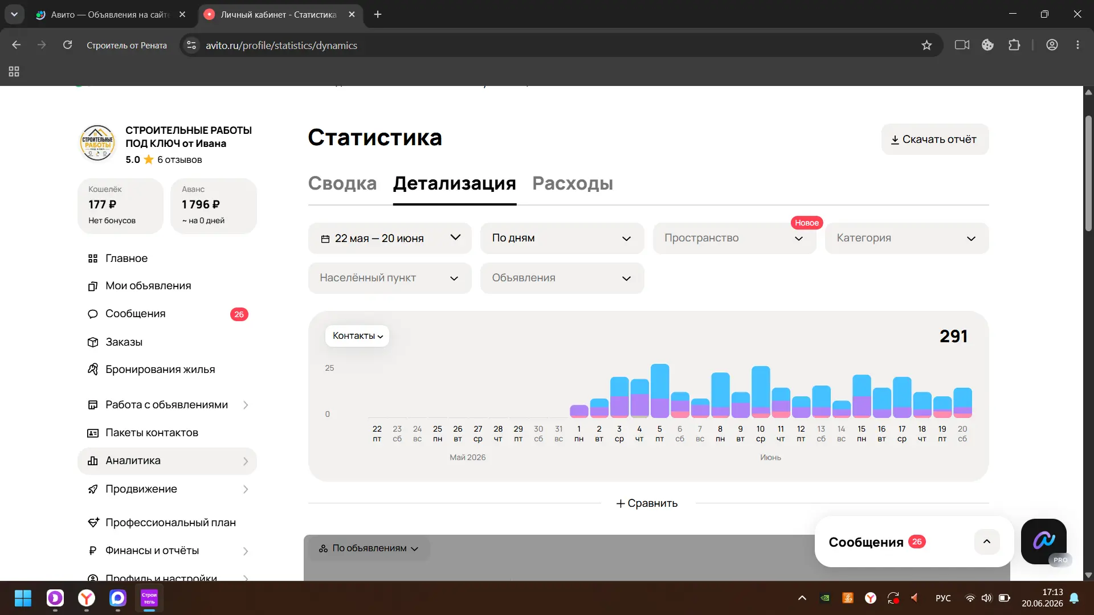Screen dimensions: 1094x615
Task: Open a new browser tab
Action: (x=378, y=14)
